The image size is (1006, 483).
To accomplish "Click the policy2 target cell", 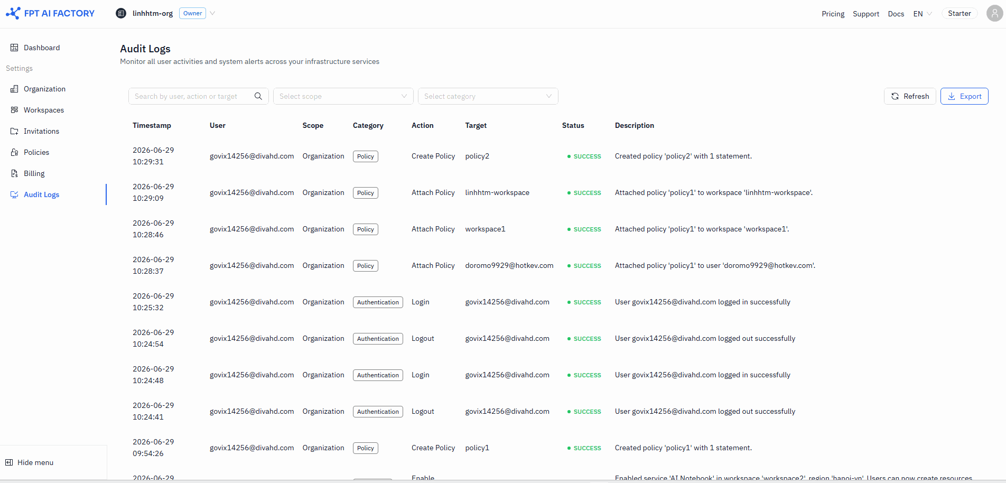I will [x=477, y=156].
